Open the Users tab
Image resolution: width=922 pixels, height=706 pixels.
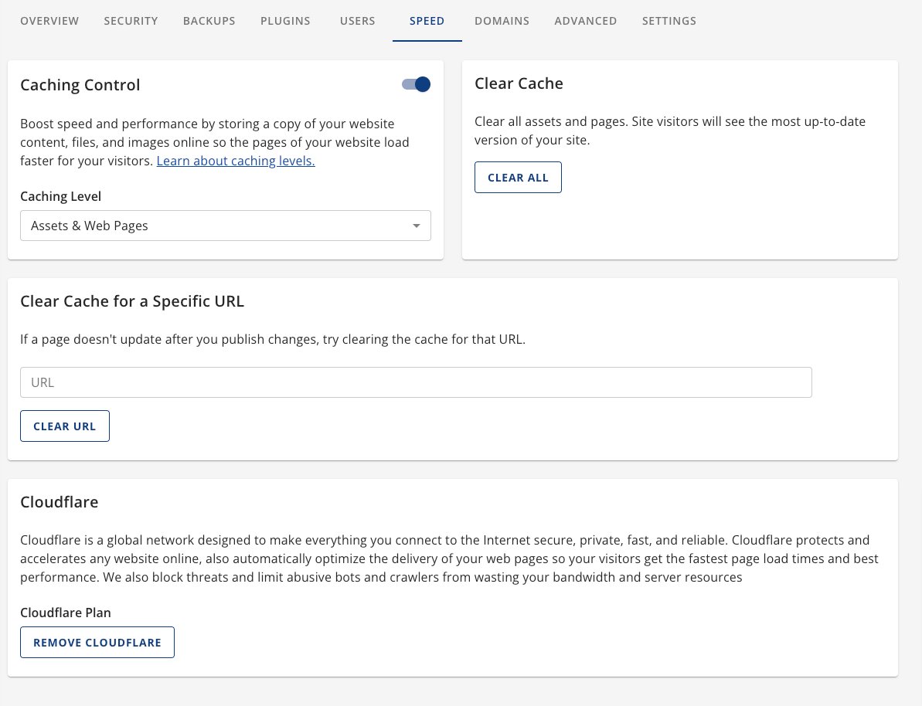click(x=357, y=21)
